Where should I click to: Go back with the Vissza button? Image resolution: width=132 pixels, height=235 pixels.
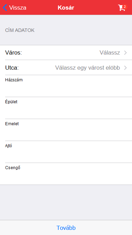pos(14,8)
